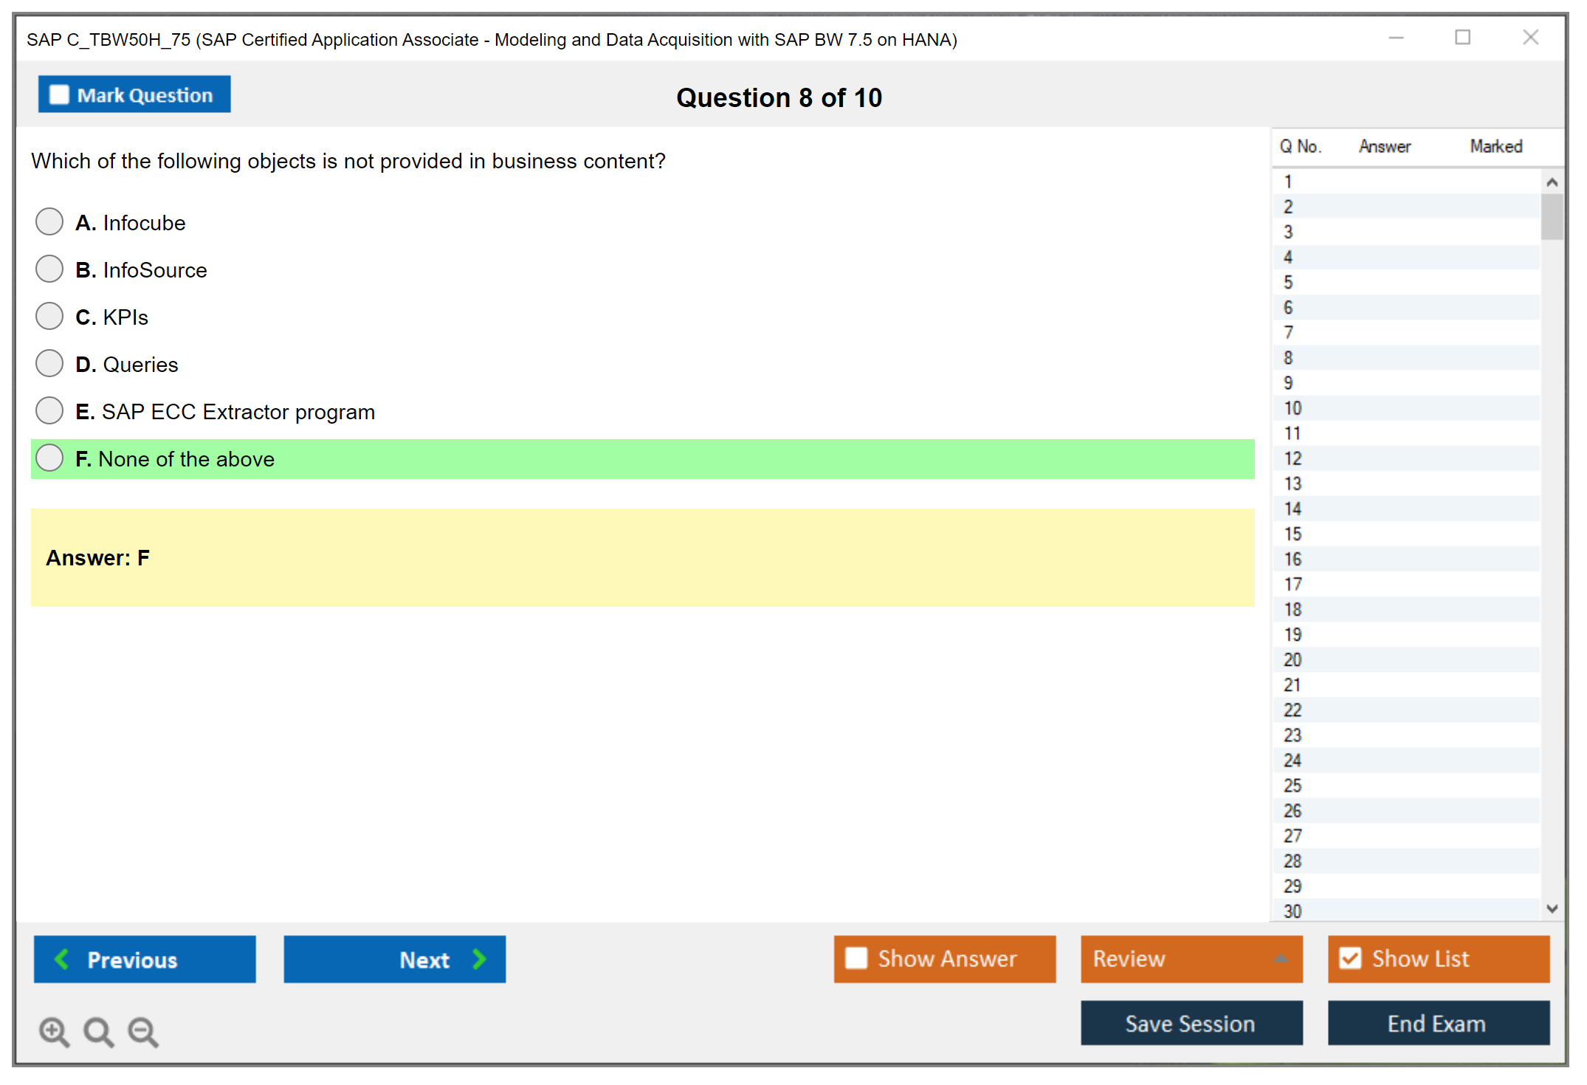Click the zoom out magnifier icon
Image resolution: width=1587 pixels, height=1085 pixels.
pos(142,1031)
